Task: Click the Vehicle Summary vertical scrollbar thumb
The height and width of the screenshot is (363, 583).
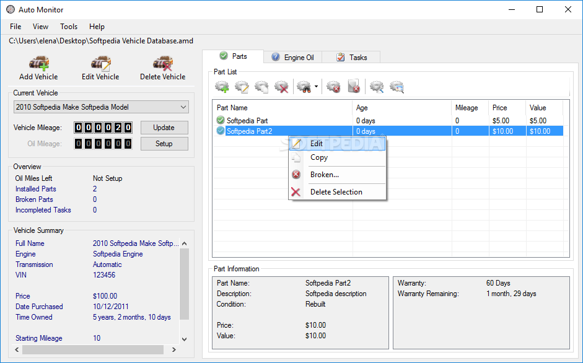Action: (x=185, y=284)
